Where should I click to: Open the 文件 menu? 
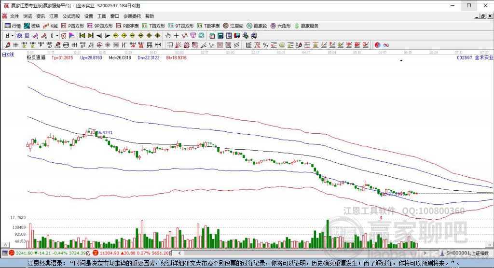[x=14, y=16]
